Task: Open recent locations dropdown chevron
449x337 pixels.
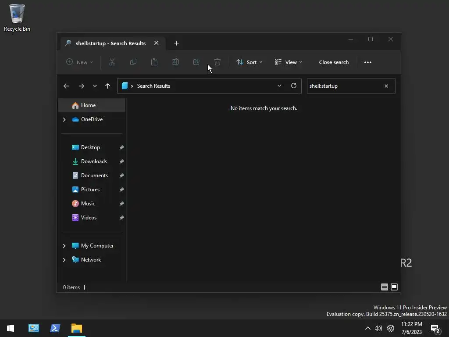Action: [95, 86]
